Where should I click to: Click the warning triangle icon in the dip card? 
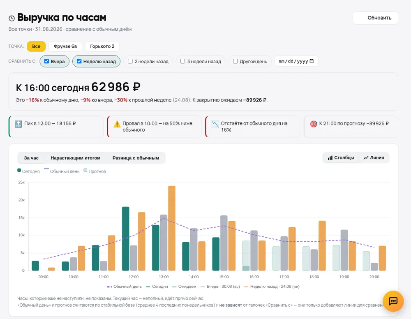coord(117,124)
